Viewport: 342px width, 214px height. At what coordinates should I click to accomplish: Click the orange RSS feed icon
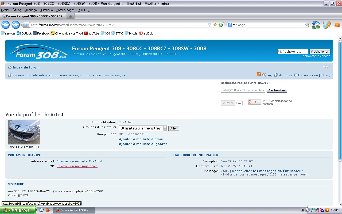pos(259,75)
